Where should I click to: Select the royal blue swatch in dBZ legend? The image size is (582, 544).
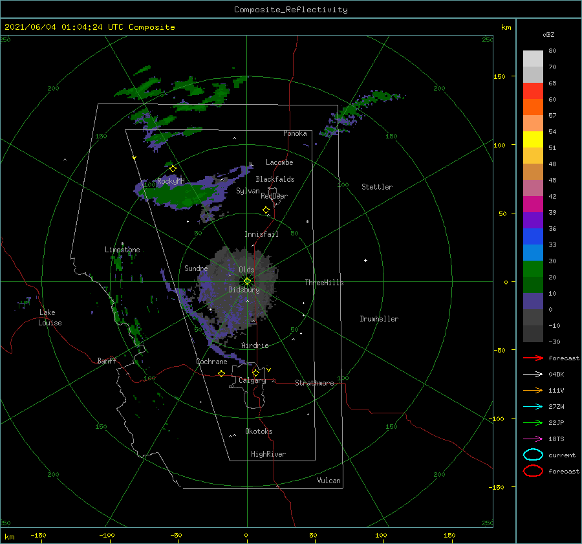tap(533, 237)
